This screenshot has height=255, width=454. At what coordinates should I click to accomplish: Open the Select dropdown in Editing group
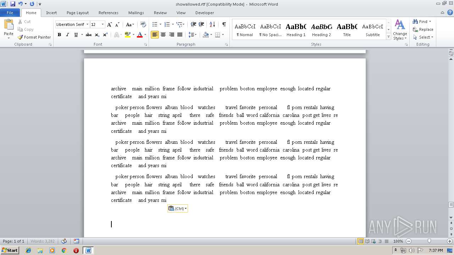(x=423, y=37)
